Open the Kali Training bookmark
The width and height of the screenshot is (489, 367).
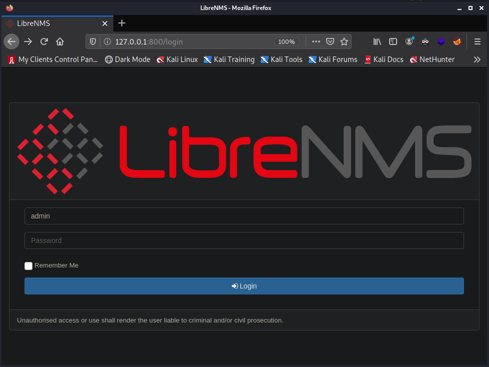pos(229,59)
